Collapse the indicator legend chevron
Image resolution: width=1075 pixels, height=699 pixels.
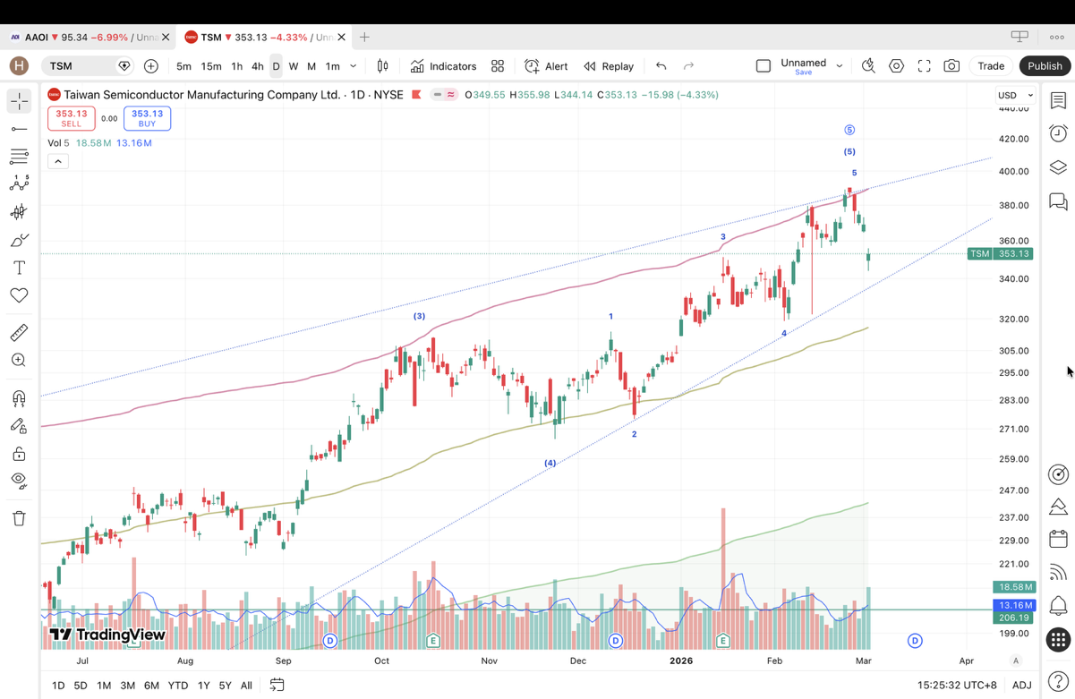pyautogui.click(x=57, y=162)
